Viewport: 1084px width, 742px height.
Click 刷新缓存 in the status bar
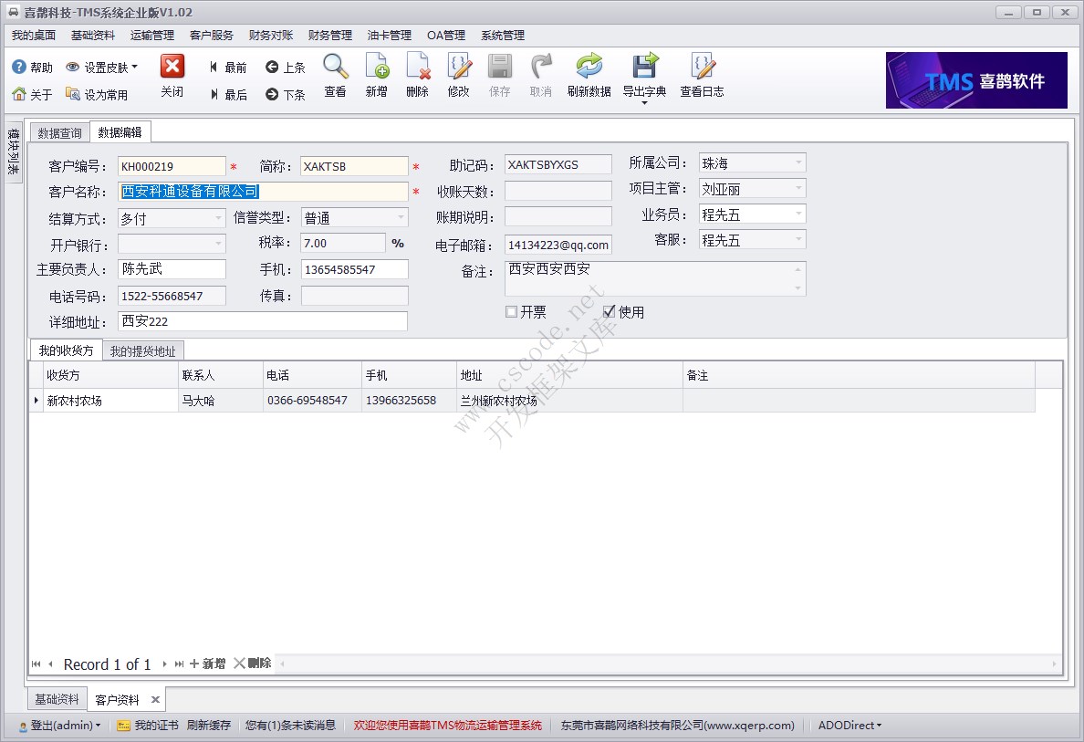[209, 726]
